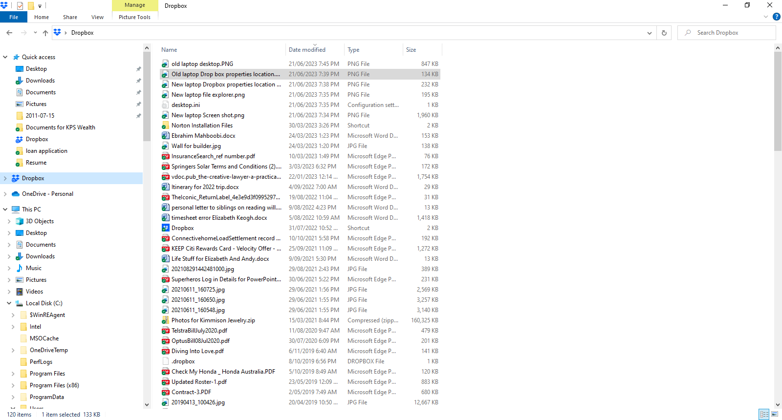Select Ebrahim Mahboobi.docx document
This screenshot has height=420, width=782.
pos(203,136)
